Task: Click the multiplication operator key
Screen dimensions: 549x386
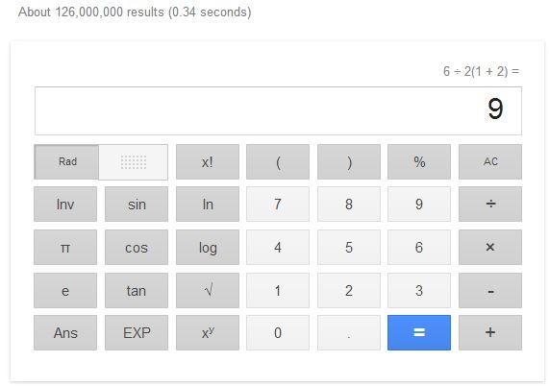Action: point(490,247)
